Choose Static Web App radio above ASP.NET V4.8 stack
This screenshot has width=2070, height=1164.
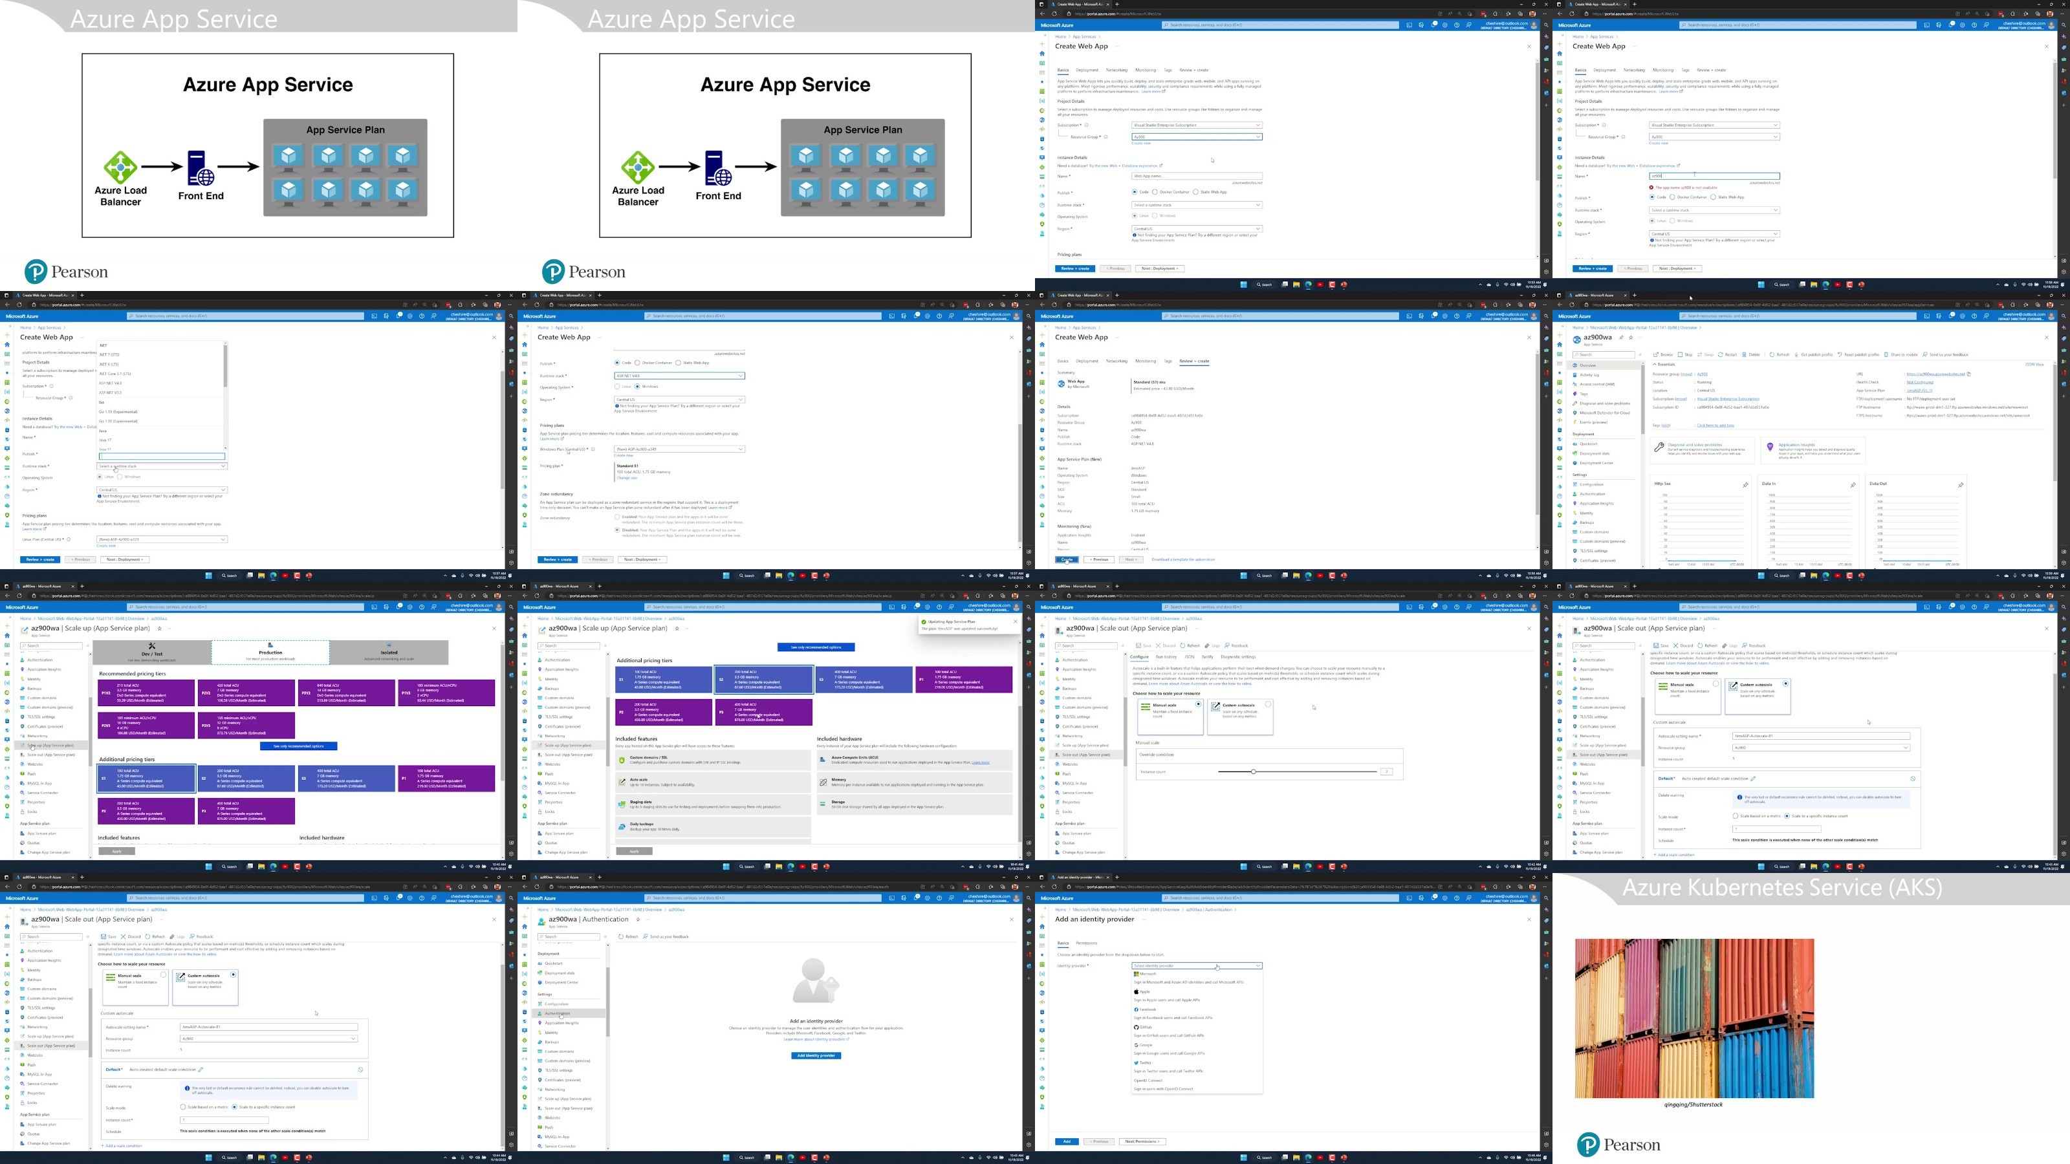(679, 363)
